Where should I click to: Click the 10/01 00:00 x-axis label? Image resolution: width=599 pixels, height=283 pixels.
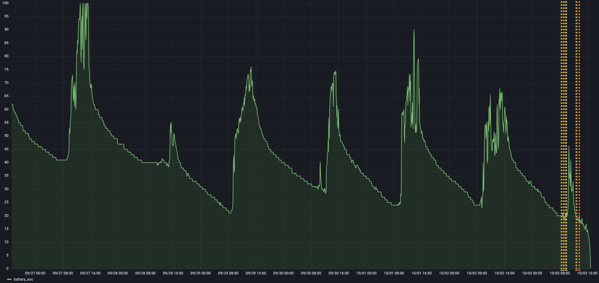point(366,273)
